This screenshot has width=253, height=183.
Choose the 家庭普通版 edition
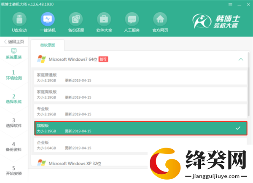(140, 78)
